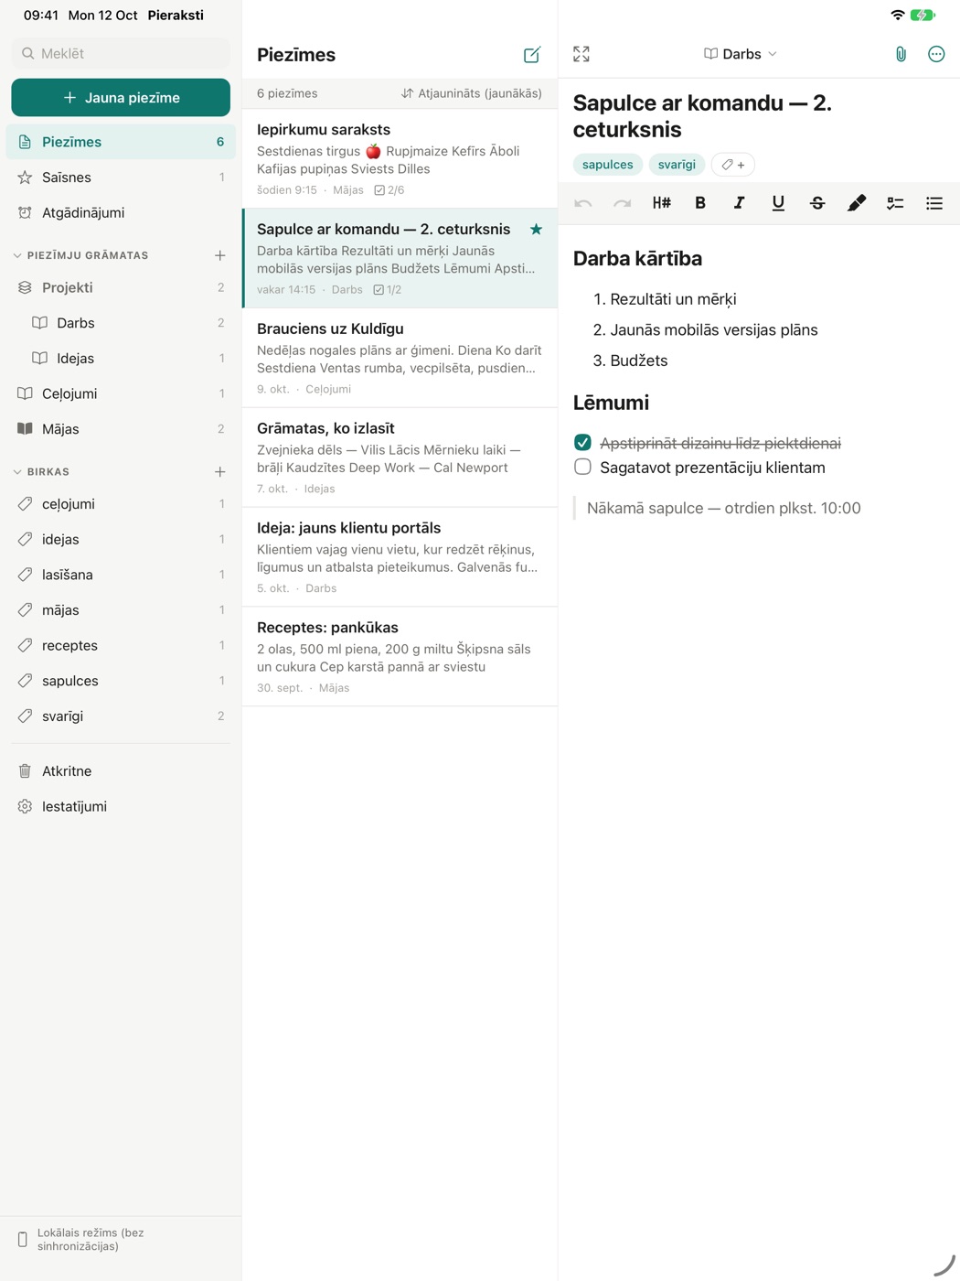Screen dimensions: 960x1281
Task: Filter by lasīšana tag
Action: (121, 575)
